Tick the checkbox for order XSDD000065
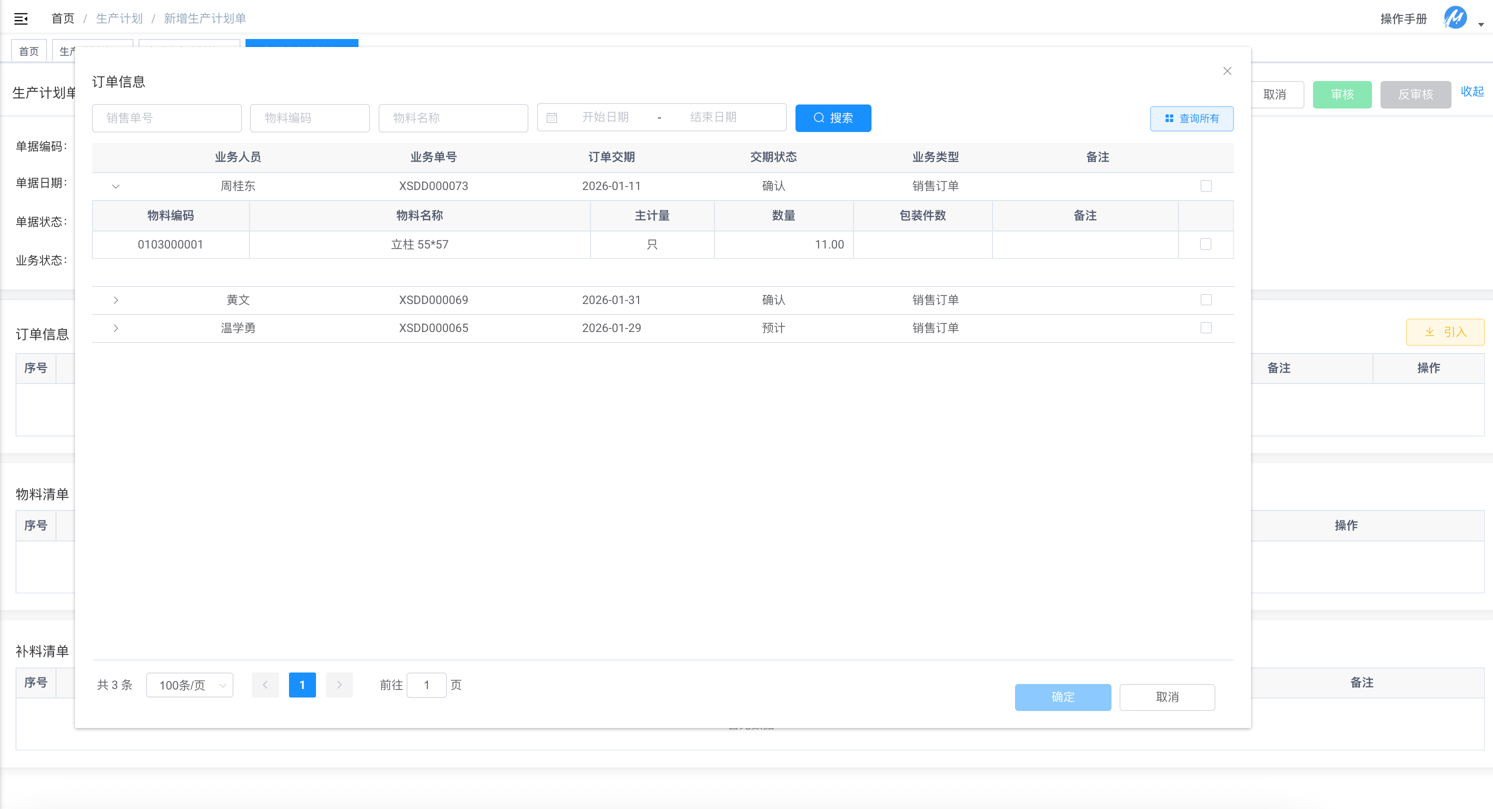 click(1205, 328)
